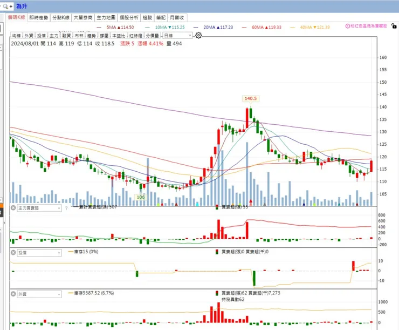
Task: Click the 10MA 115.25 legend
Action: click(165, 27)
